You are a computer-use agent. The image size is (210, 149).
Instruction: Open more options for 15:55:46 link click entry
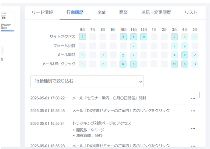click(x=193, y=111)
